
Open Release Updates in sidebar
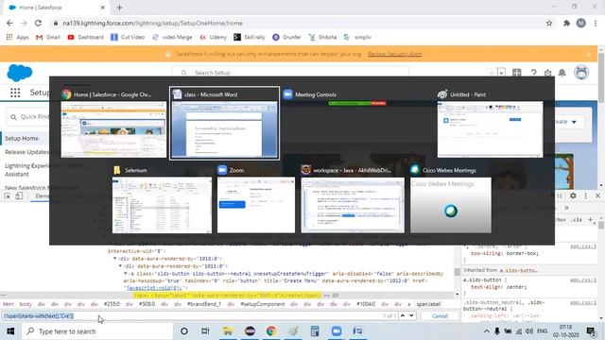point(26,152)
